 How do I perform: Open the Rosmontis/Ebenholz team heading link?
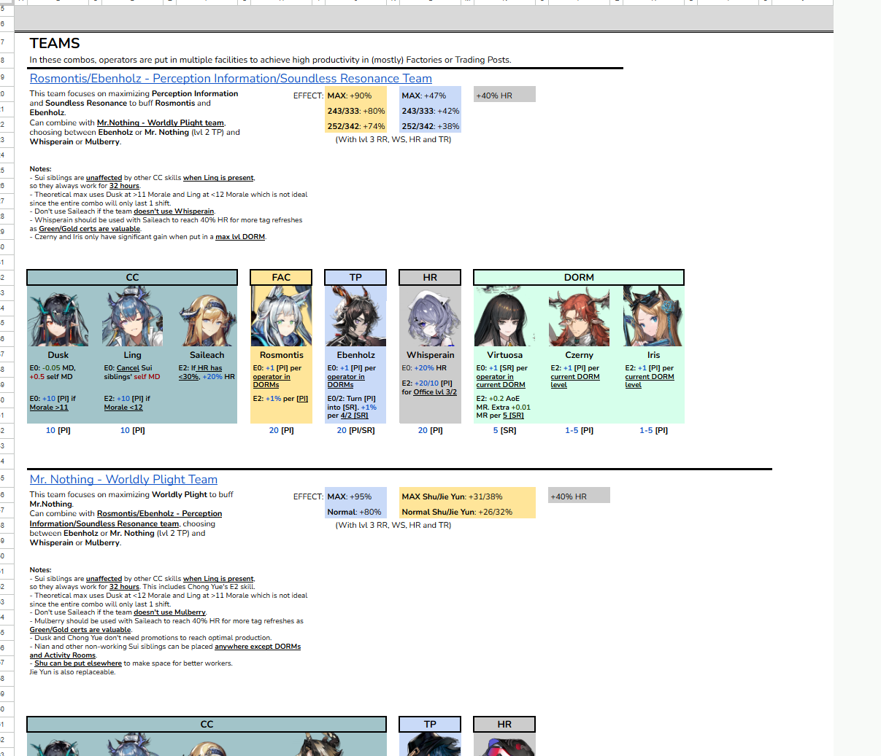click(x=231, y=79)
